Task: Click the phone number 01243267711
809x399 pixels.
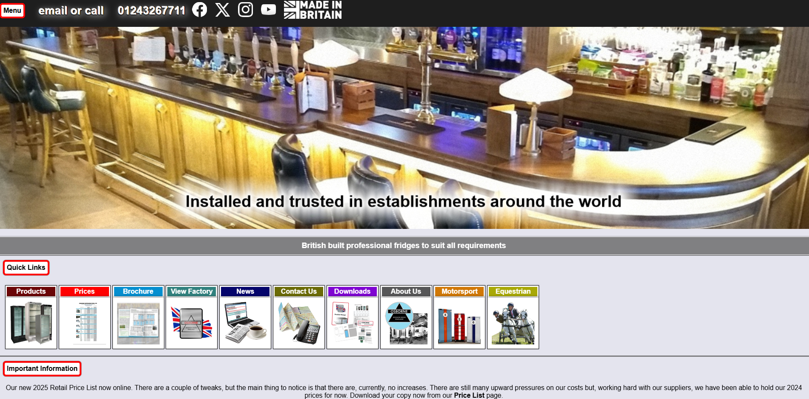Action: pyautogui.click(x=151, y=11)
